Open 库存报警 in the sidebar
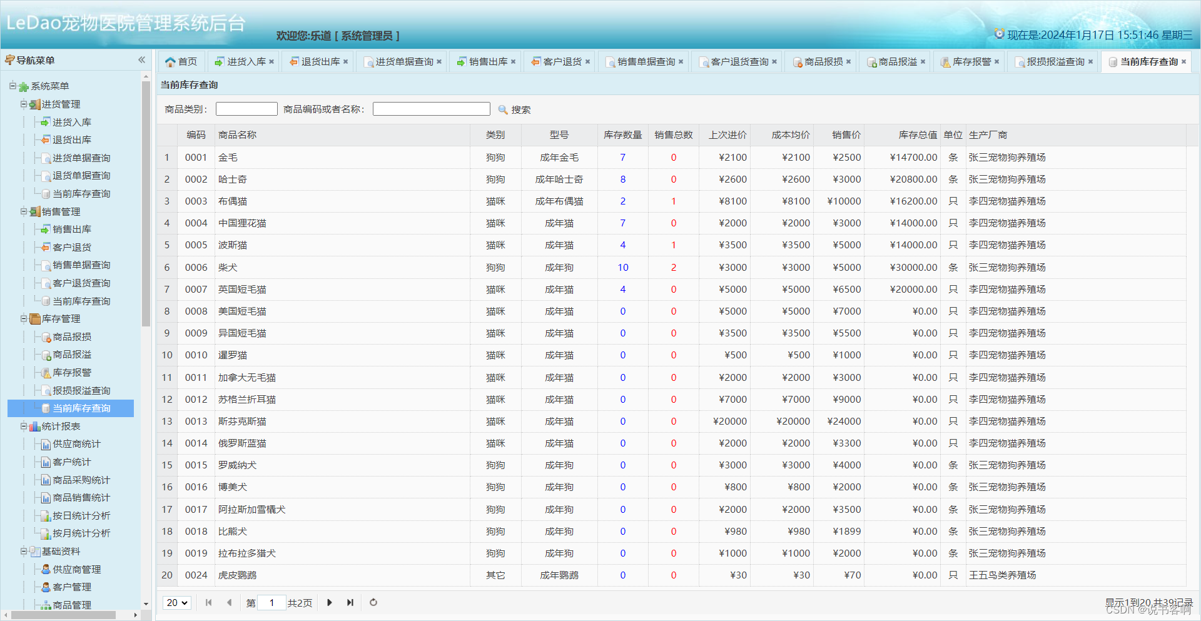This screenshot has height=621, width=1201. [71, 372]
